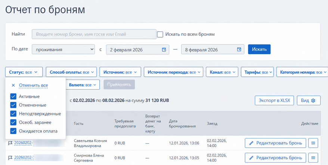Viewport: 328px width, 165px height.
Task: Click the X icon beside Отменить все
Action: coord(13,85)
